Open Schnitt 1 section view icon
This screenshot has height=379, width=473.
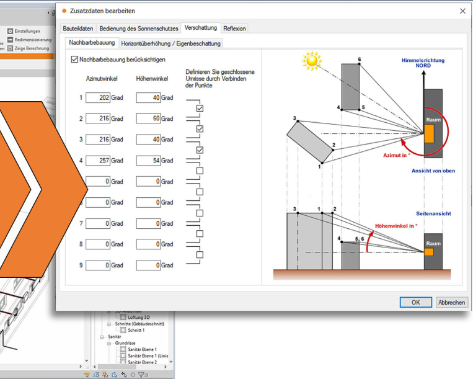(123, 330)
